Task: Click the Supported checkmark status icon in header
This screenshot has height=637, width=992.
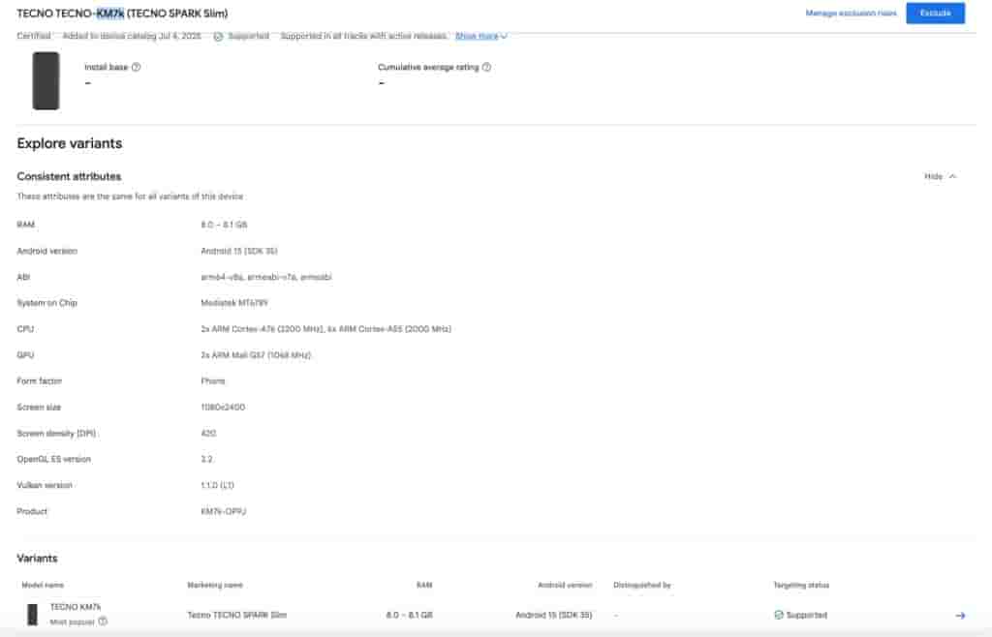Action: 218,37
